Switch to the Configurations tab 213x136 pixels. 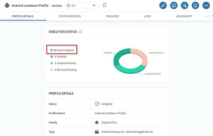69,16
